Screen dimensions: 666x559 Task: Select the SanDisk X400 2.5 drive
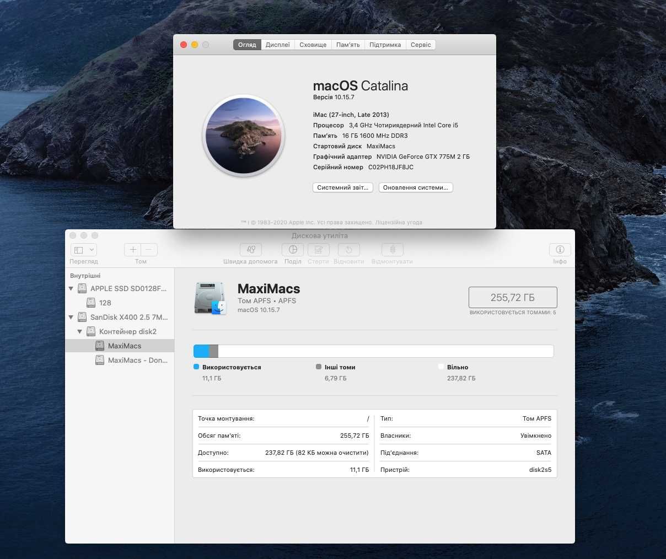[120, 317]
